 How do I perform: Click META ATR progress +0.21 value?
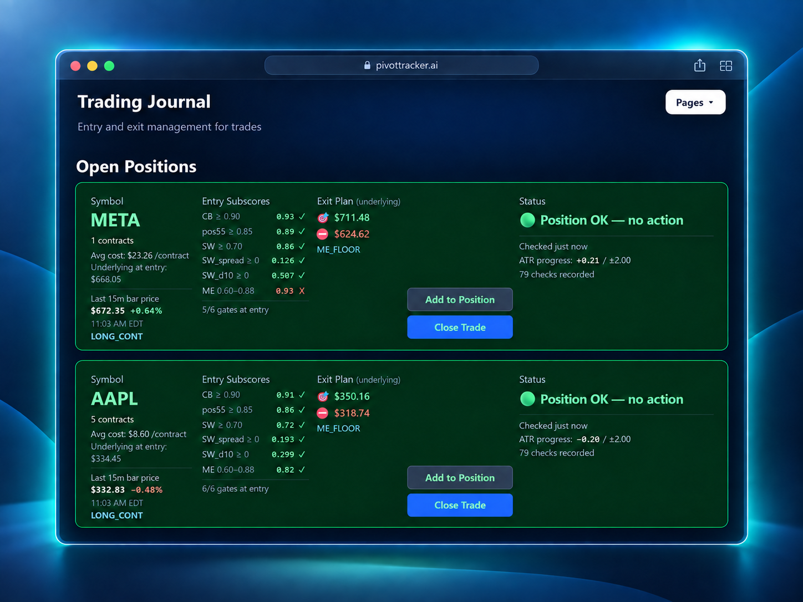click(588, 261)
